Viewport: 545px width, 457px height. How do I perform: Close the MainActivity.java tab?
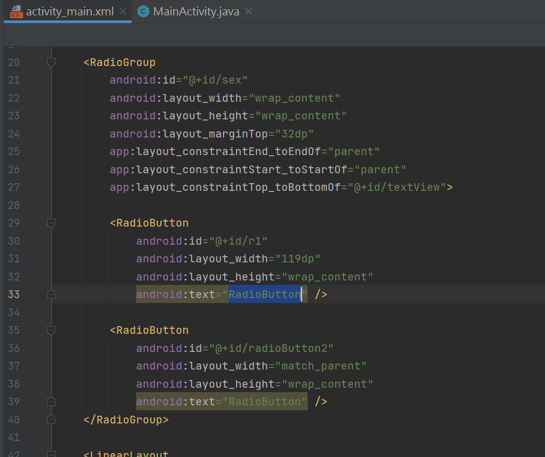248,12
